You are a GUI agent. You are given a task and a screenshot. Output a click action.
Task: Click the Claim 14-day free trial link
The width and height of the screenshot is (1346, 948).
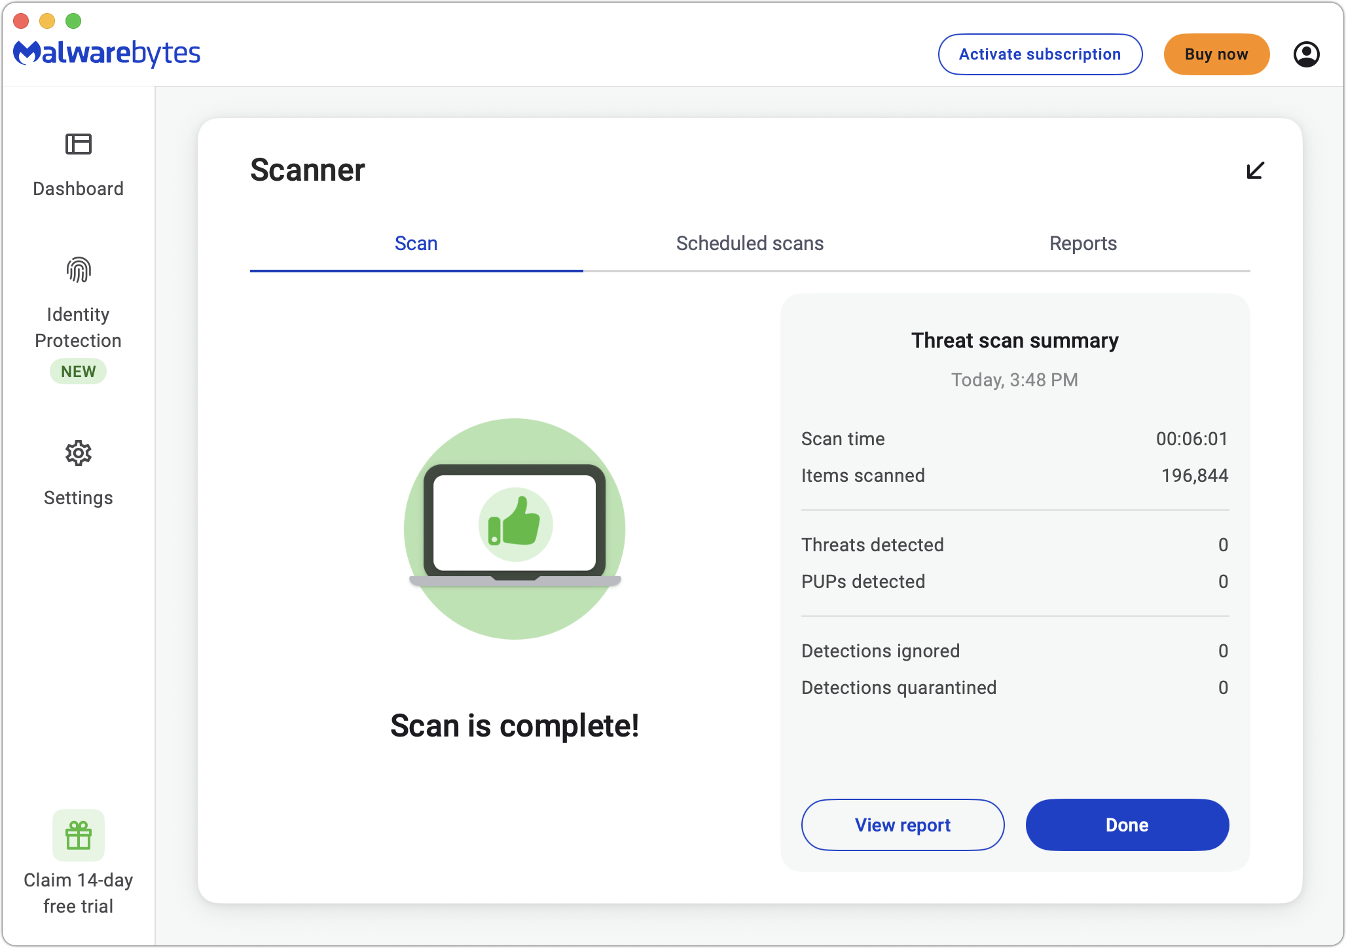78,892
